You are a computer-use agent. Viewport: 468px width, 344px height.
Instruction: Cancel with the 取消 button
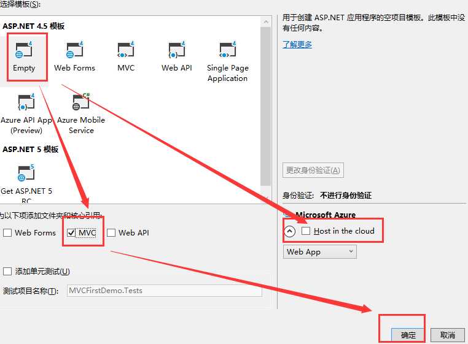pyautogui.click(x=447, y=335)
